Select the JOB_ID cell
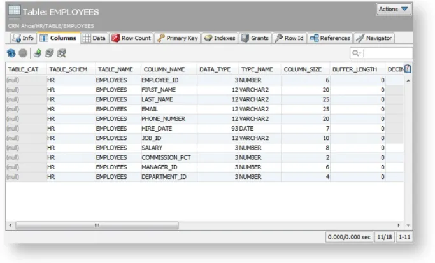 169,138
